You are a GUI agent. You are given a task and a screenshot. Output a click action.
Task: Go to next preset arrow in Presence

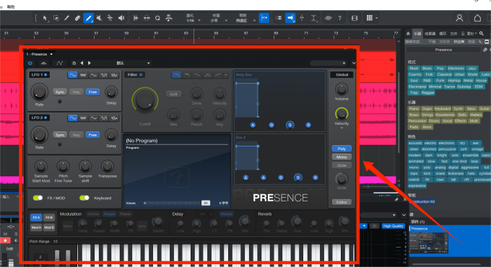tap(90, 63)
